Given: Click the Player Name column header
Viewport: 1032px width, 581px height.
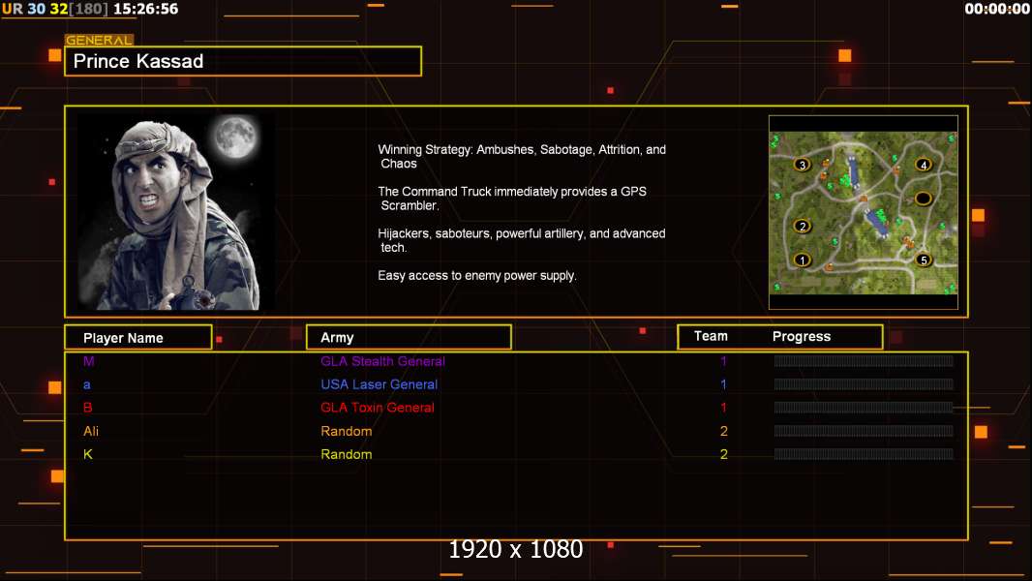Looking at the screenshot, I should coord(138,338).
